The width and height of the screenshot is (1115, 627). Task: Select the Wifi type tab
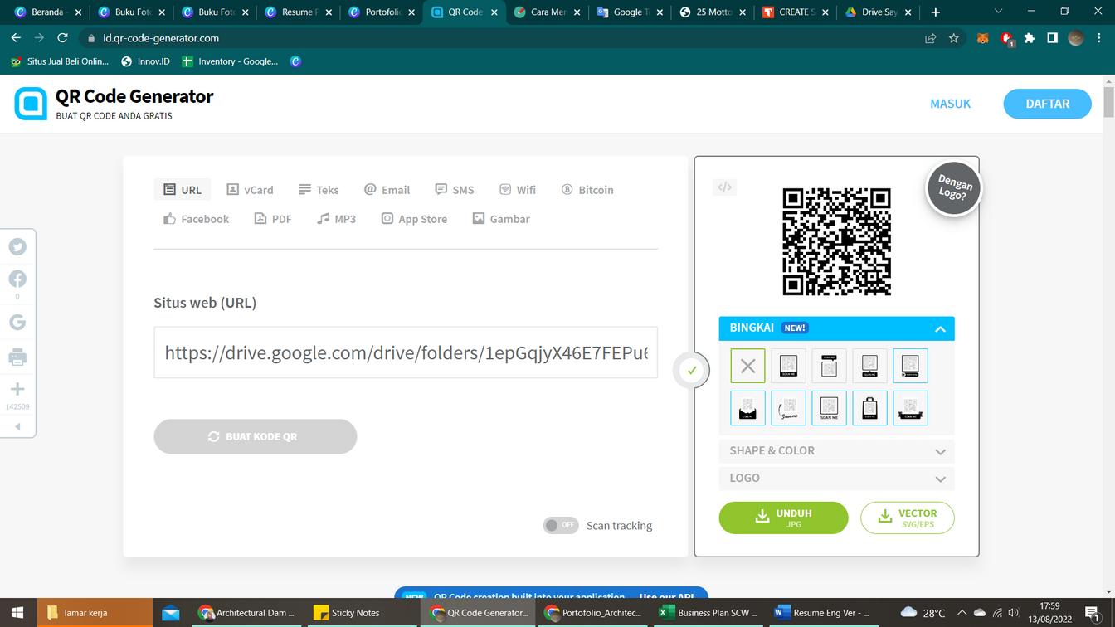tap(517, 190)
